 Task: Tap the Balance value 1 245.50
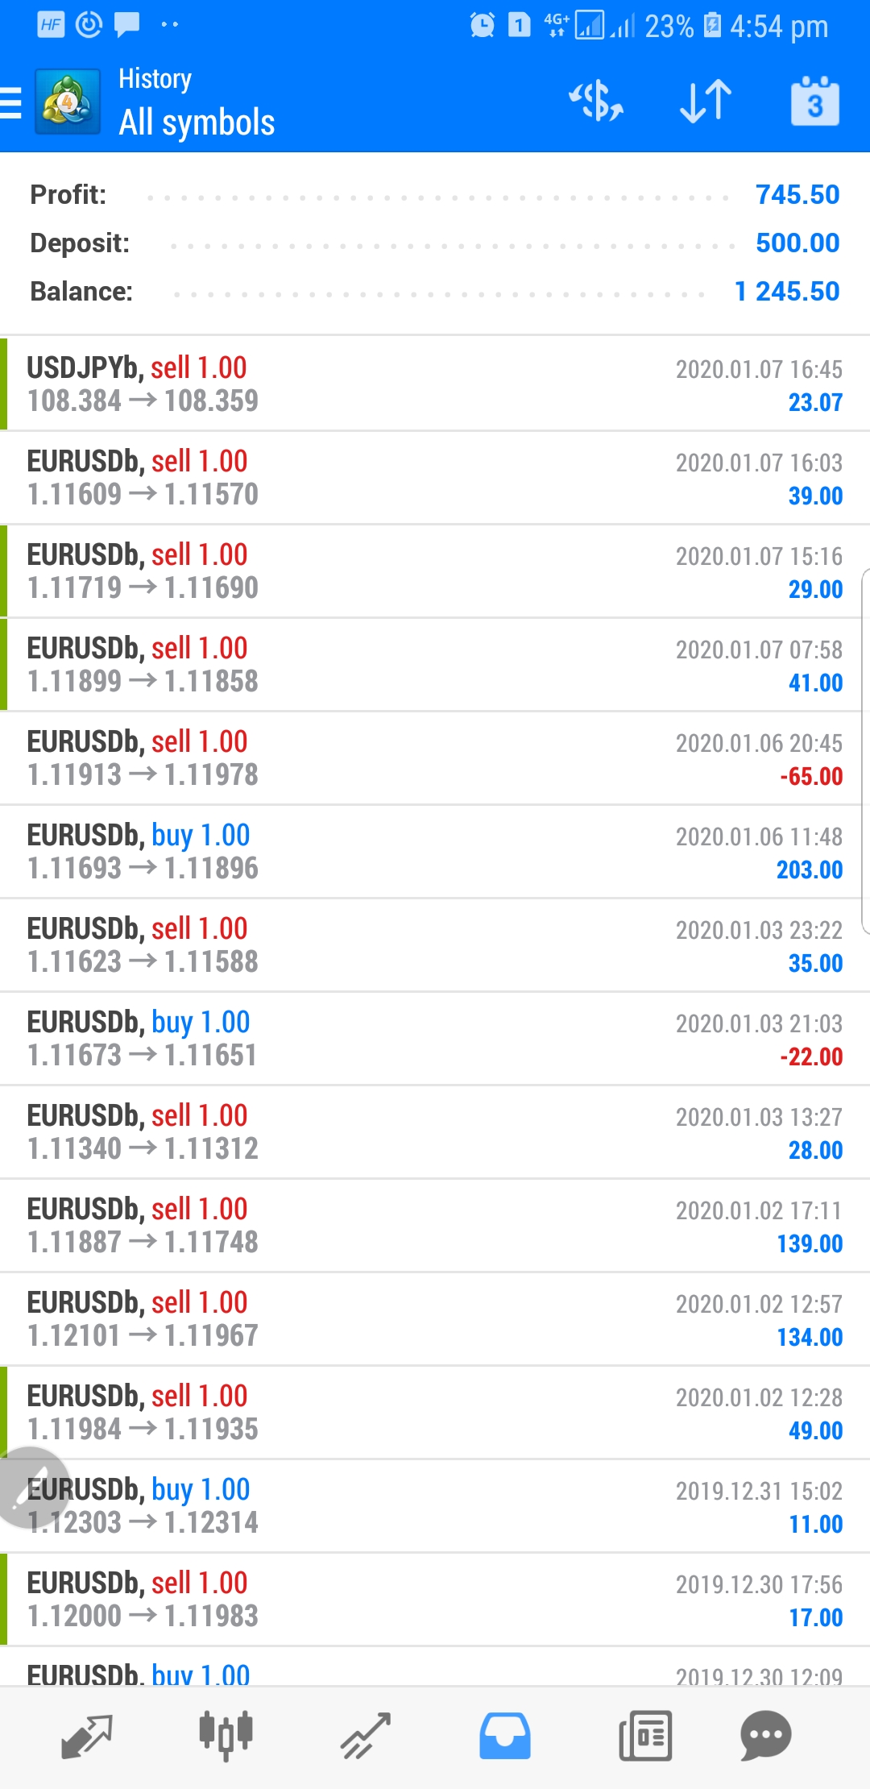(x=786, y=291)
